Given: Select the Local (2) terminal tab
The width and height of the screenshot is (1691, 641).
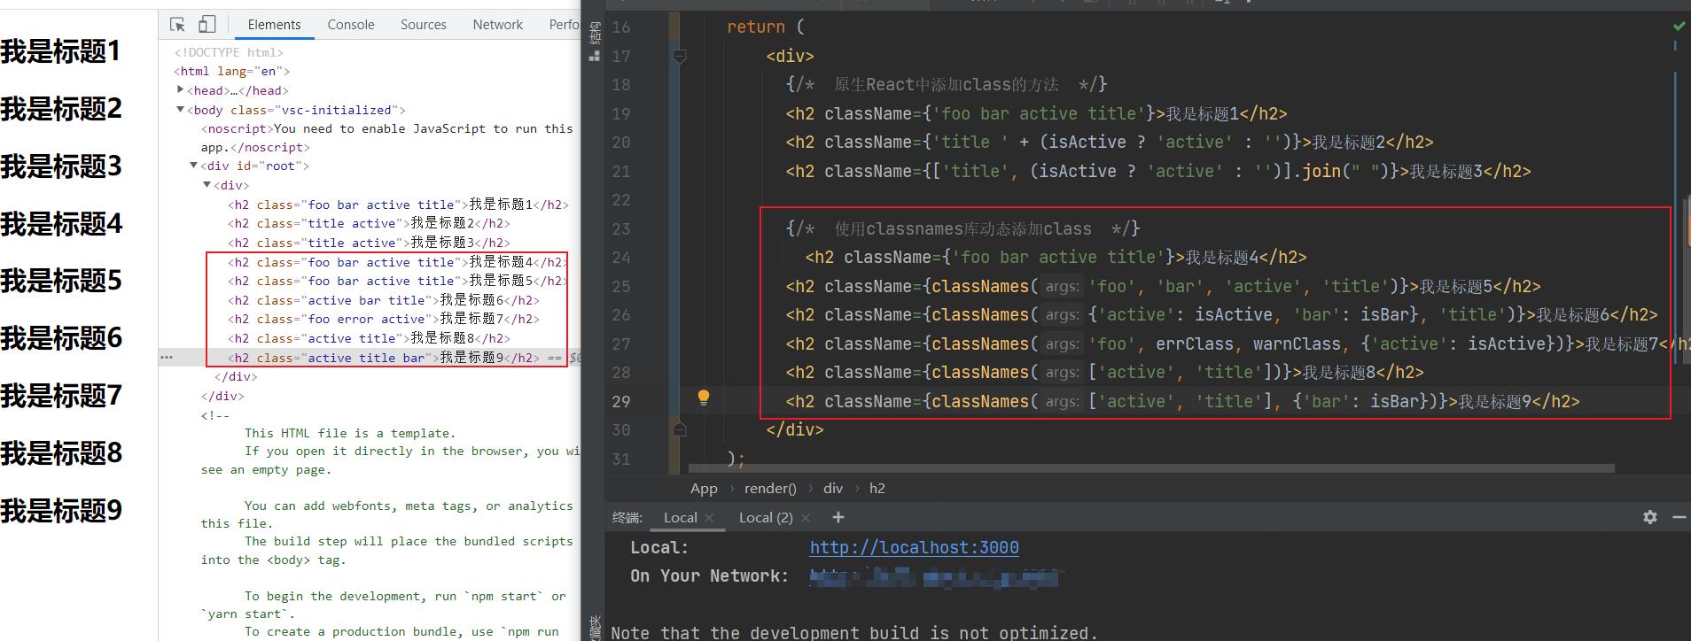Looking at the screenshot, I should 766,518.
